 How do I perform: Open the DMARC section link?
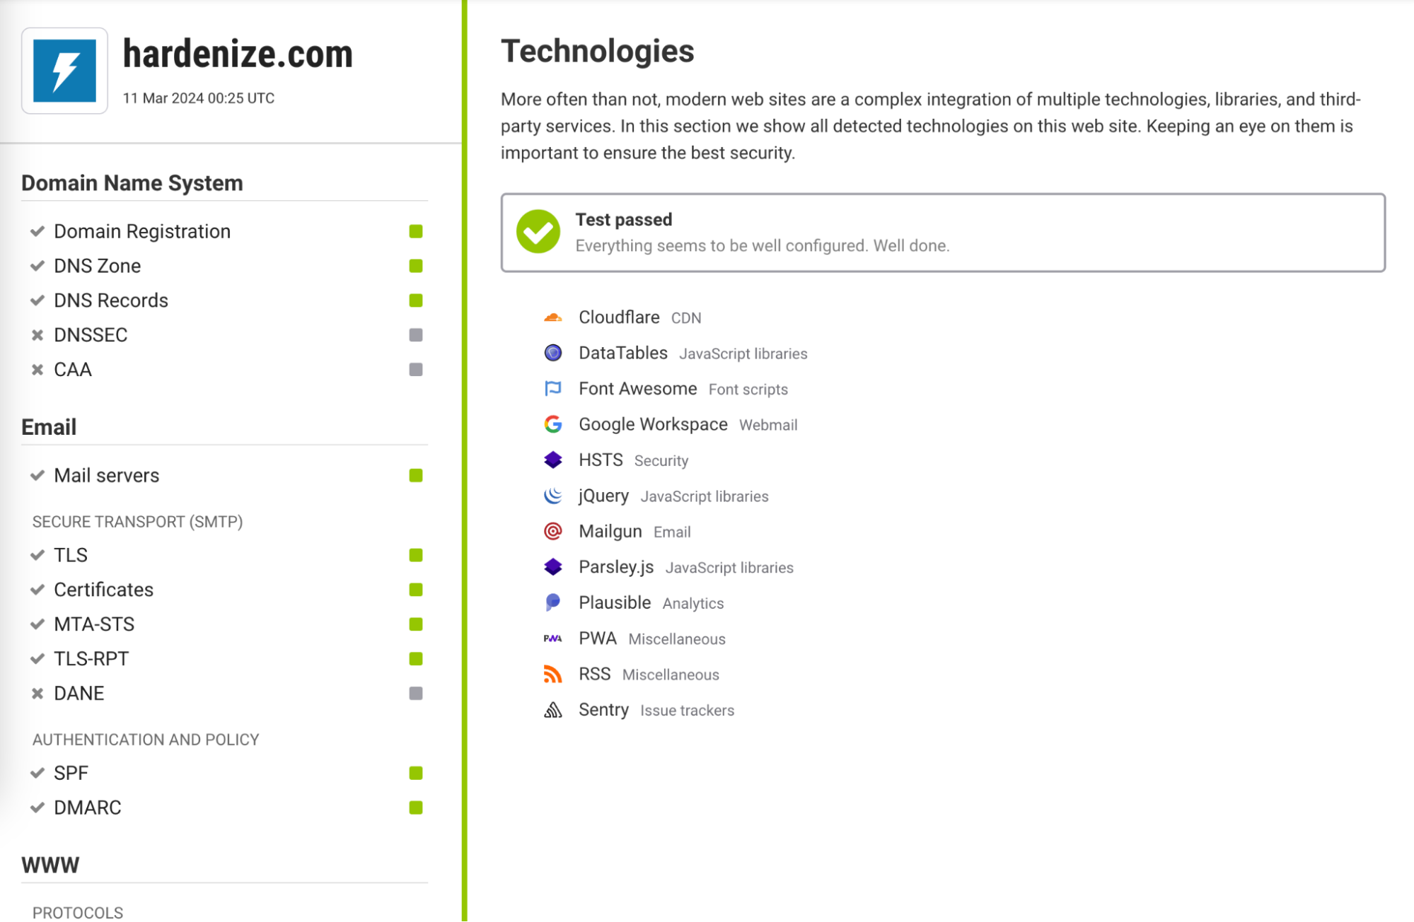88,807
